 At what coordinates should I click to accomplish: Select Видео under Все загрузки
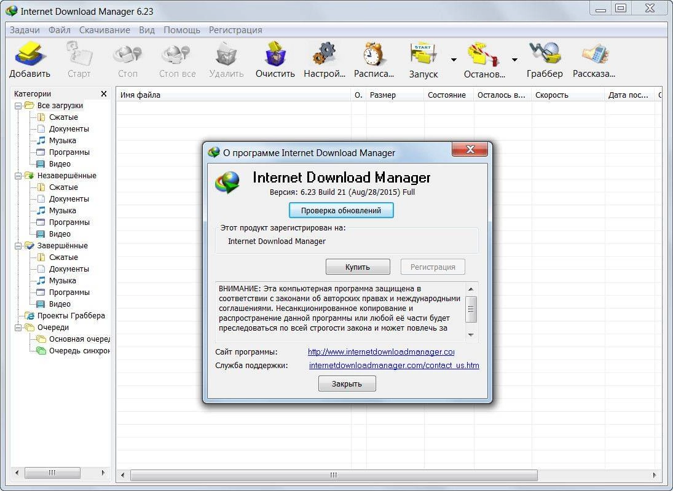tap(60, 164)
